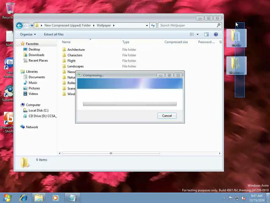Image resolution: width=270 pixels, height=203 pixels.
Task: Select the Architecture folder
Action: tap(76, 50)
